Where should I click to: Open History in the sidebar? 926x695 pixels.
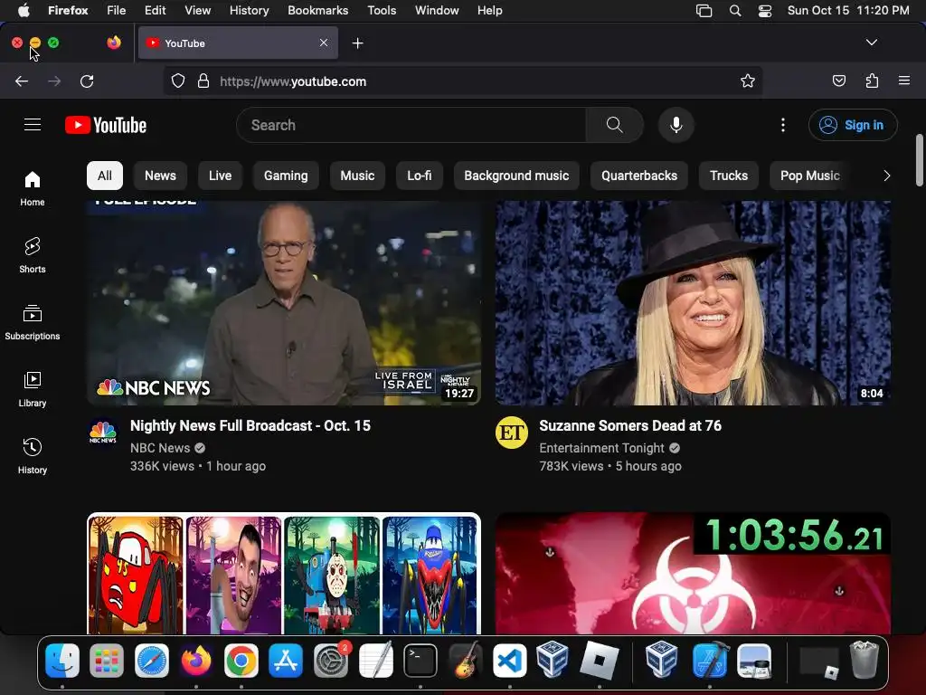tap(33, 456)
